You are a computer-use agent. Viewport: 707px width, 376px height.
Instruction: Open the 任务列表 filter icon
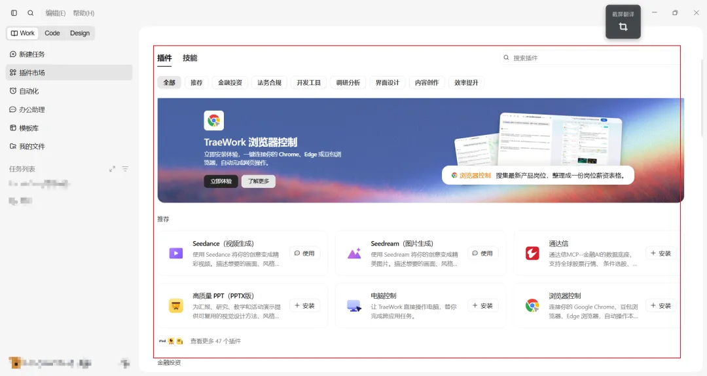pyautogui.click(x=125, y=169)
